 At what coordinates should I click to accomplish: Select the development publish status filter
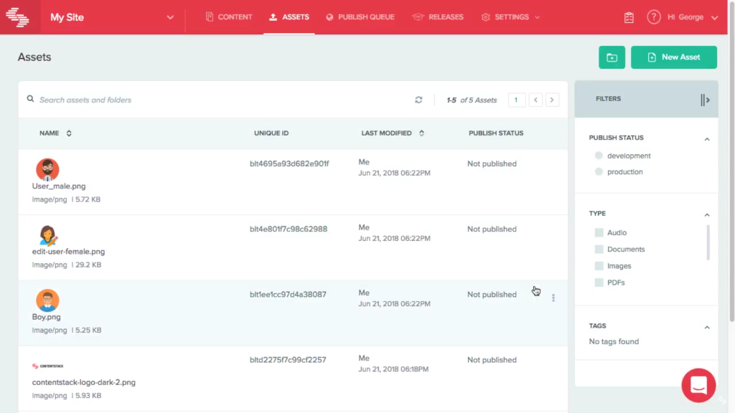tap(599, 156)
